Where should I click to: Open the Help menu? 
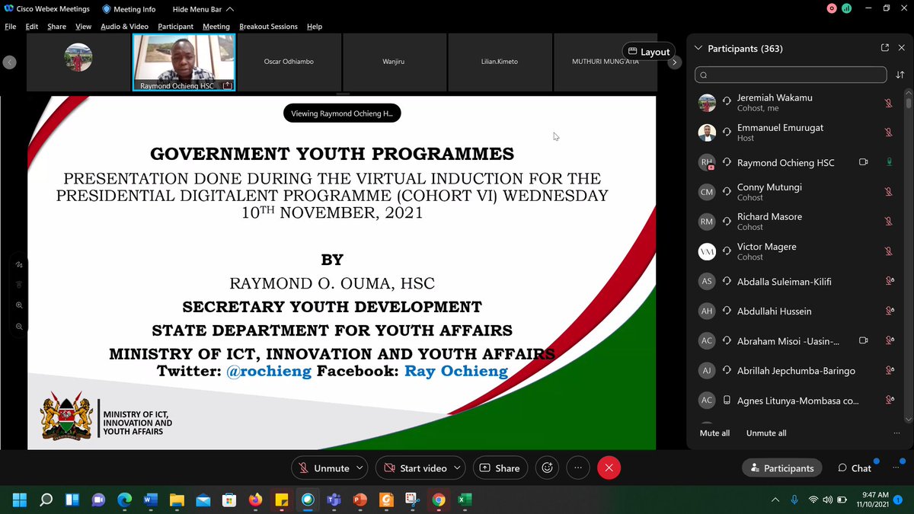click(x=315, y=26)
